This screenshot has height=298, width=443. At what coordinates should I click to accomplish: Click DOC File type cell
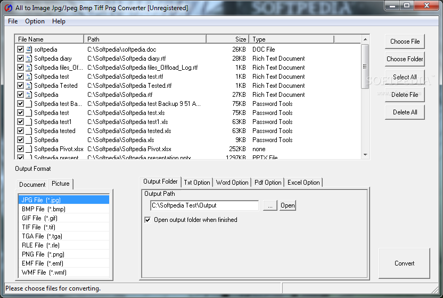point(264,49)
